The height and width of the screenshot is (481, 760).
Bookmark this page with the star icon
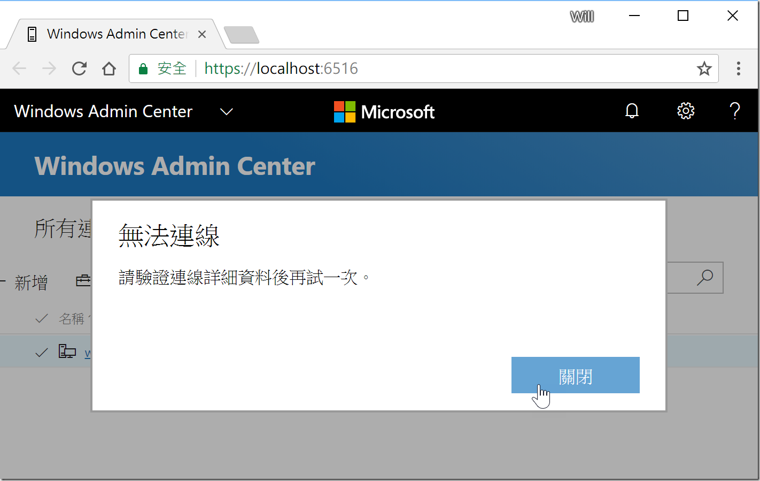click(704, 68)
